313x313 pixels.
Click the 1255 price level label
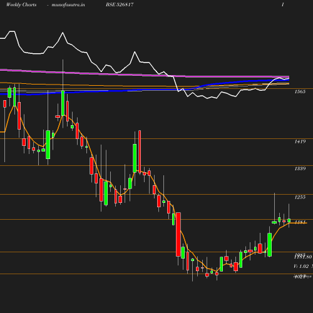(300, 197)
